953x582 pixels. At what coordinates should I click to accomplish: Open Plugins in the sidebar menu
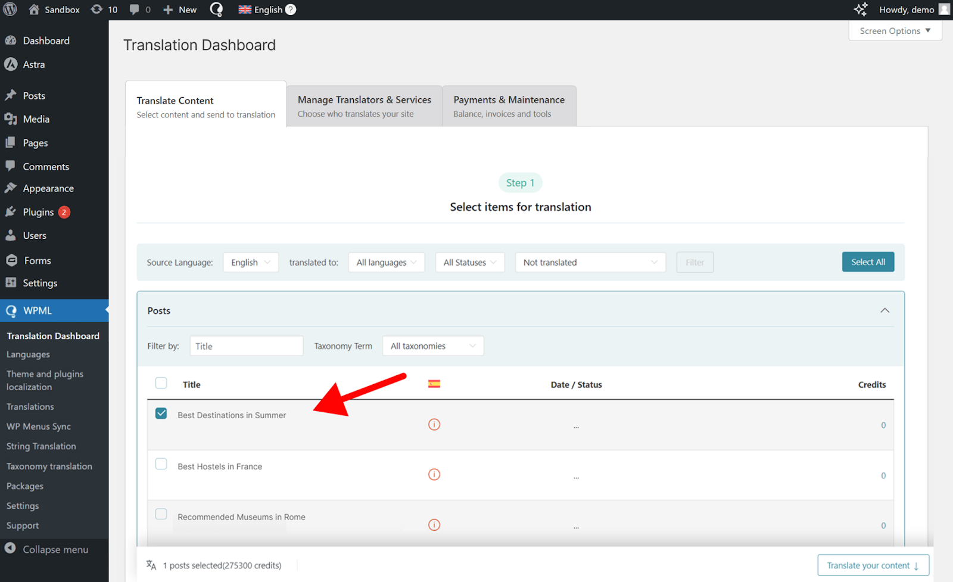click(38, 212)
